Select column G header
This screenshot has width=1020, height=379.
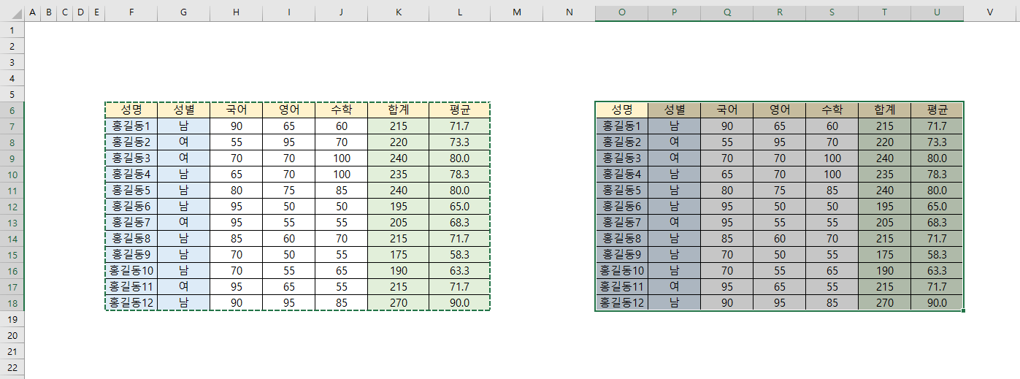coord(183,12)
